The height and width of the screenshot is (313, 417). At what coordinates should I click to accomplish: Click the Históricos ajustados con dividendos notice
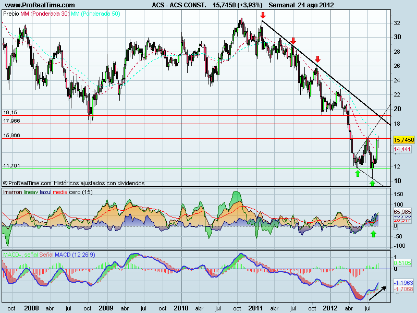99,183
